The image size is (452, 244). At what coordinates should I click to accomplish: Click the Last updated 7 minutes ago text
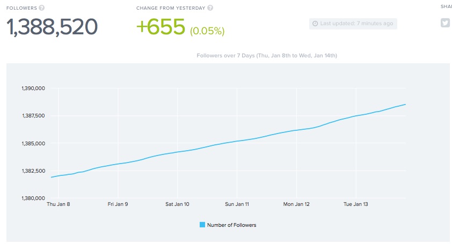tap(357, 24)
